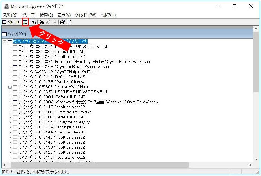Viewport: 261px width, 176px height.
Task: Select window 0001014A tooltips_class32 row
Action: pos(52,132)
